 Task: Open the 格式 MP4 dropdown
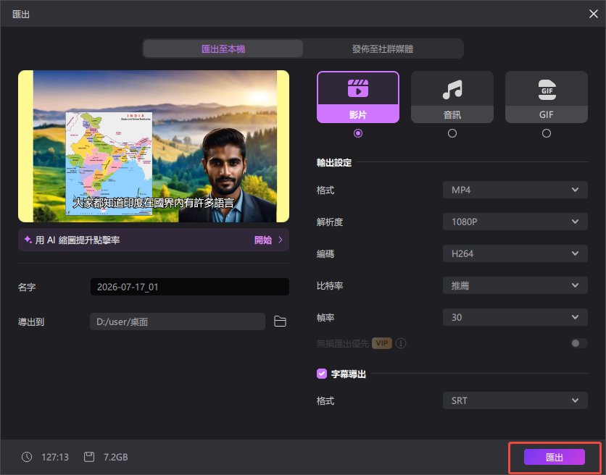pos(515,190)
